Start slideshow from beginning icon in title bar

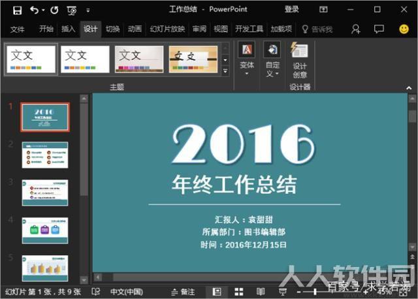[x=71, y=10]
